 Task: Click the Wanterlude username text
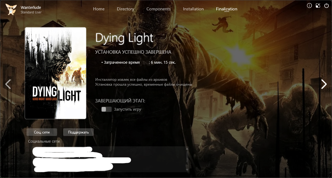tap(31, 7)
